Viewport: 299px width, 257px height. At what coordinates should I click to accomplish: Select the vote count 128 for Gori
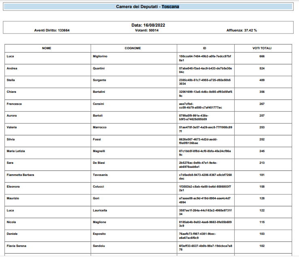coord(262,198)
